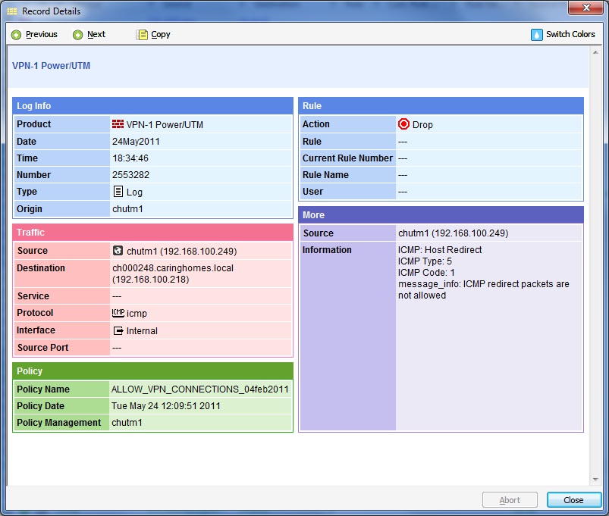Click the ICMP Type: 5 line

coord(425,261)
